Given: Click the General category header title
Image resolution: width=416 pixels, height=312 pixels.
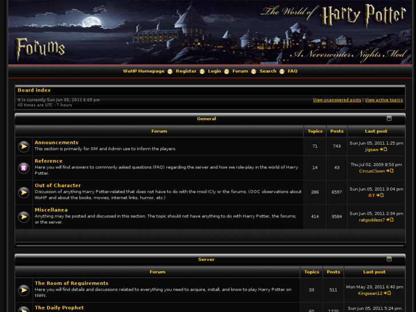Looking at the screenshot, I should 207,119.
